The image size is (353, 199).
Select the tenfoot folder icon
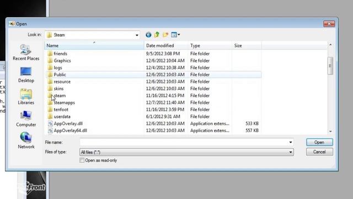tap(50, 109)
